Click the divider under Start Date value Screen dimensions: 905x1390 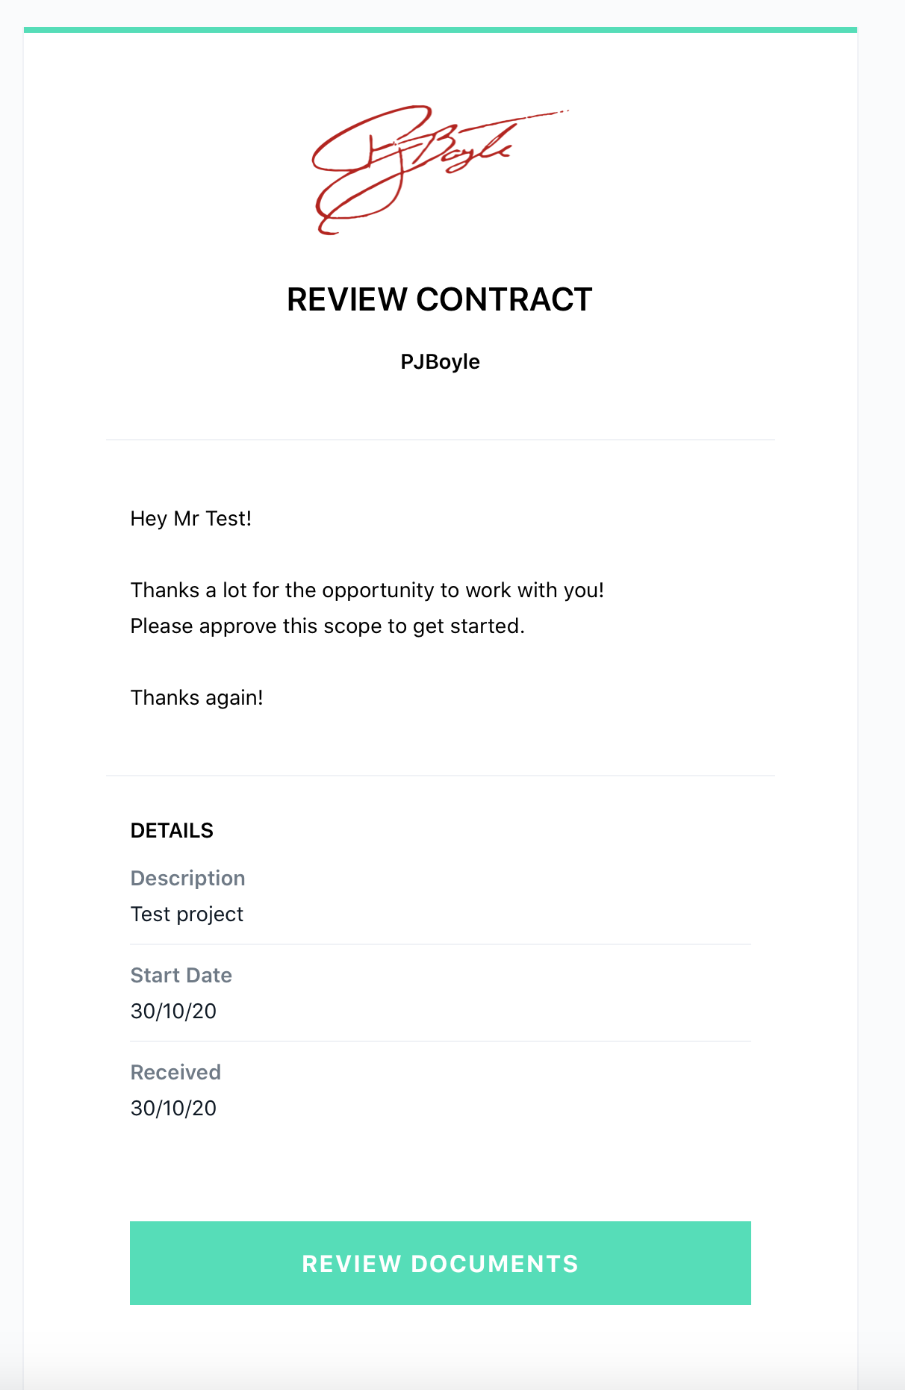tap(441, 1041)
